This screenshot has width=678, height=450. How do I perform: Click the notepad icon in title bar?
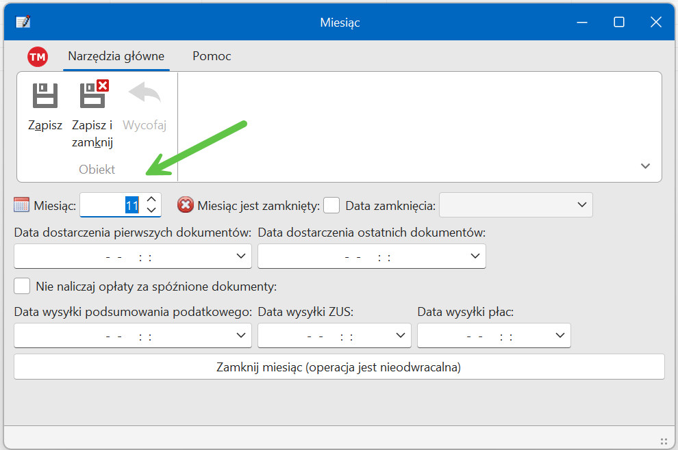(23, 22)
